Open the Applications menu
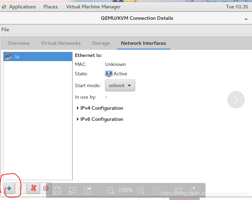 (23, 7)
